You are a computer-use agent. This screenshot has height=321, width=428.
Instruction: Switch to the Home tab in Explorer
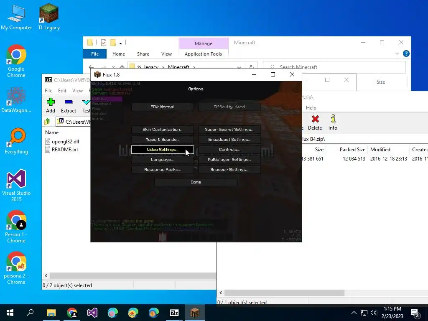click(119, 54)
